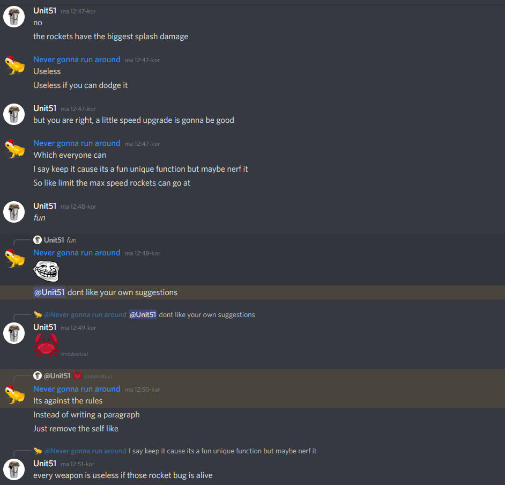Click the @Unit51 mention in highlighted message
This screenshot has width=505, height=485.
pyautogui.click(x=49, y=292)
